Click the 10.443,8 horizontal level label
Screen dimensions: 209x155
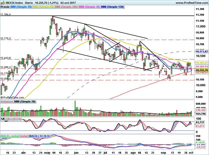click(x=6, y=58)
